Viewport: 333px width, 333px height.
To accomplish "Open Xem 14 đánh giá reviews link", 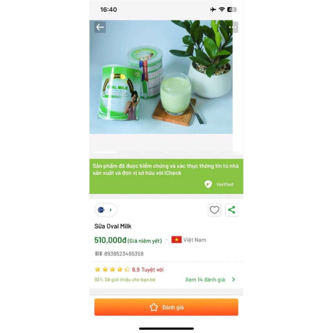I will coord(205,279).
